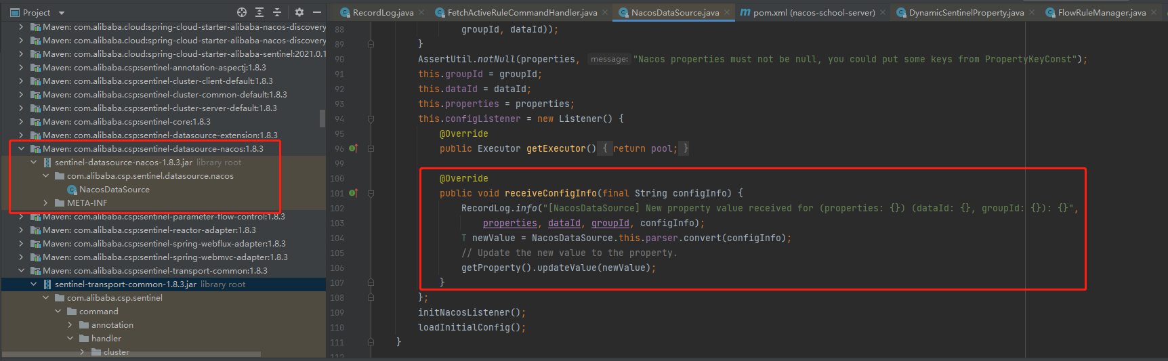1168x361 pixels.
Task: Toggle fold end marker at line 107
Action: pos(371,282)
